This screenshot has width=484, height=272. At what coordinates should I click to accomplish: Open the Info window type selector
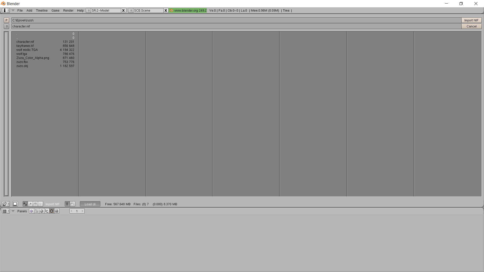point(6,10)
